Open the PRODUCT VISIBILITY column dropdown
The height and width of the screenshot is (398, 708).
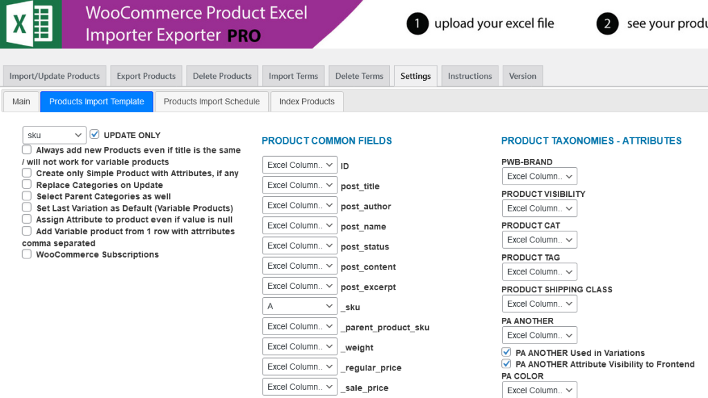pos(539,209)
